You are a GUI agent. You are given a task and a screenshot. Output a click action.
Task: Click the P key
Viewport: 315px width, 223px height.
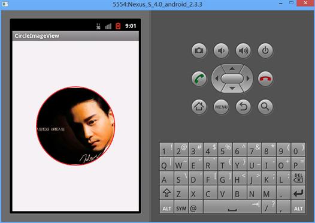click(x=298, y=164)
